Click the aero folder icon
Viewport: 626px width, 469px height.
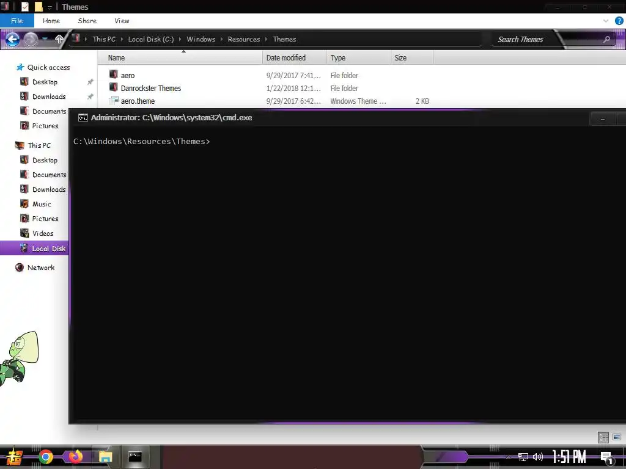tap(114, 75)
